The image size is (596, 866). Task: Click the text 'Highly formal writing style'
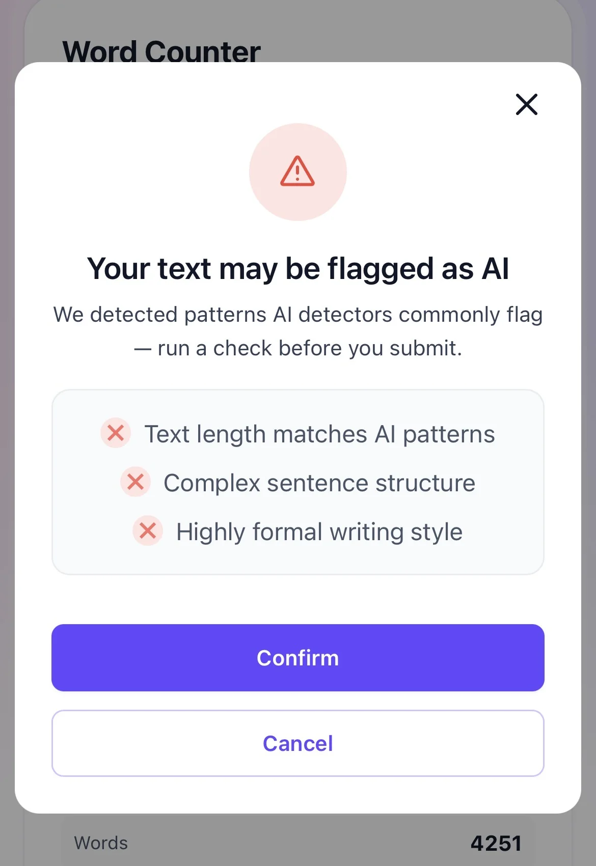[x=319, y=532]
